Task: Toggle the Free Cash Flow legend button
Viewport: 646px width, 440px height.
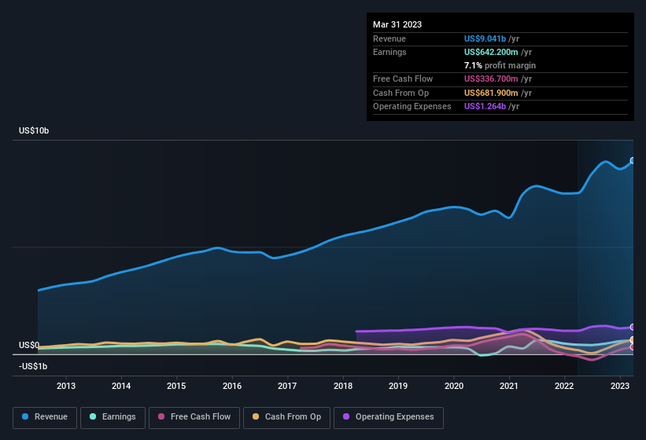Action: point(194,417)
